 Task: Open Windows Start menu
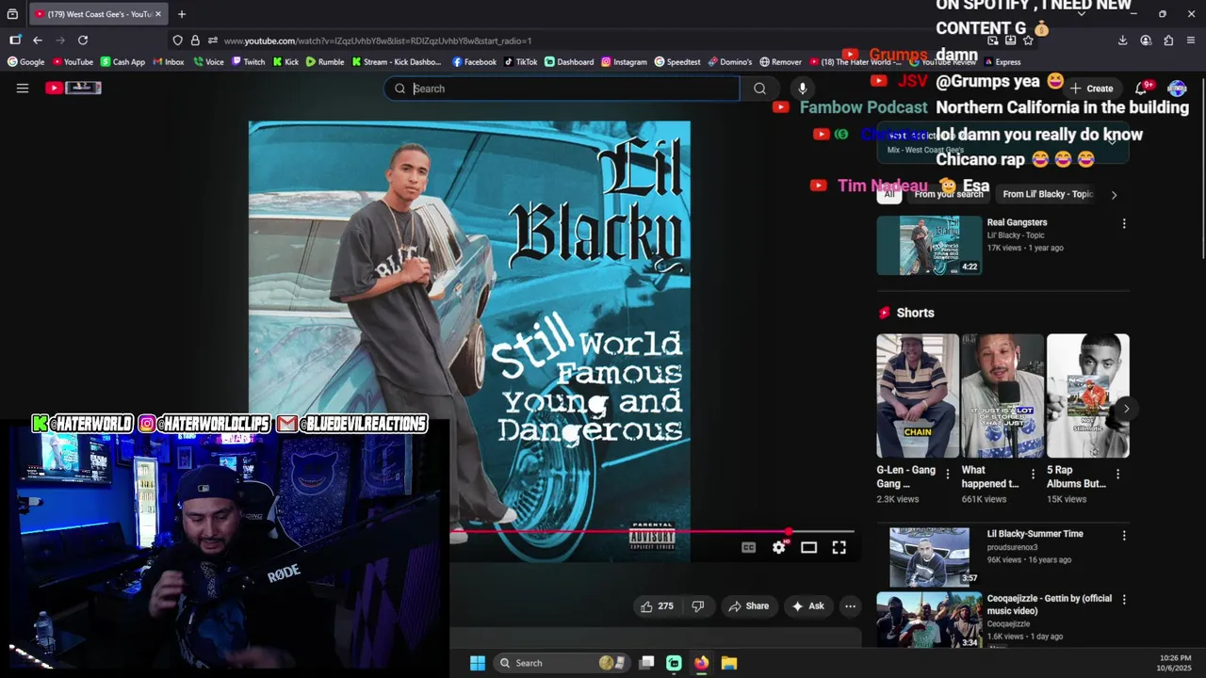coord(478,663)
